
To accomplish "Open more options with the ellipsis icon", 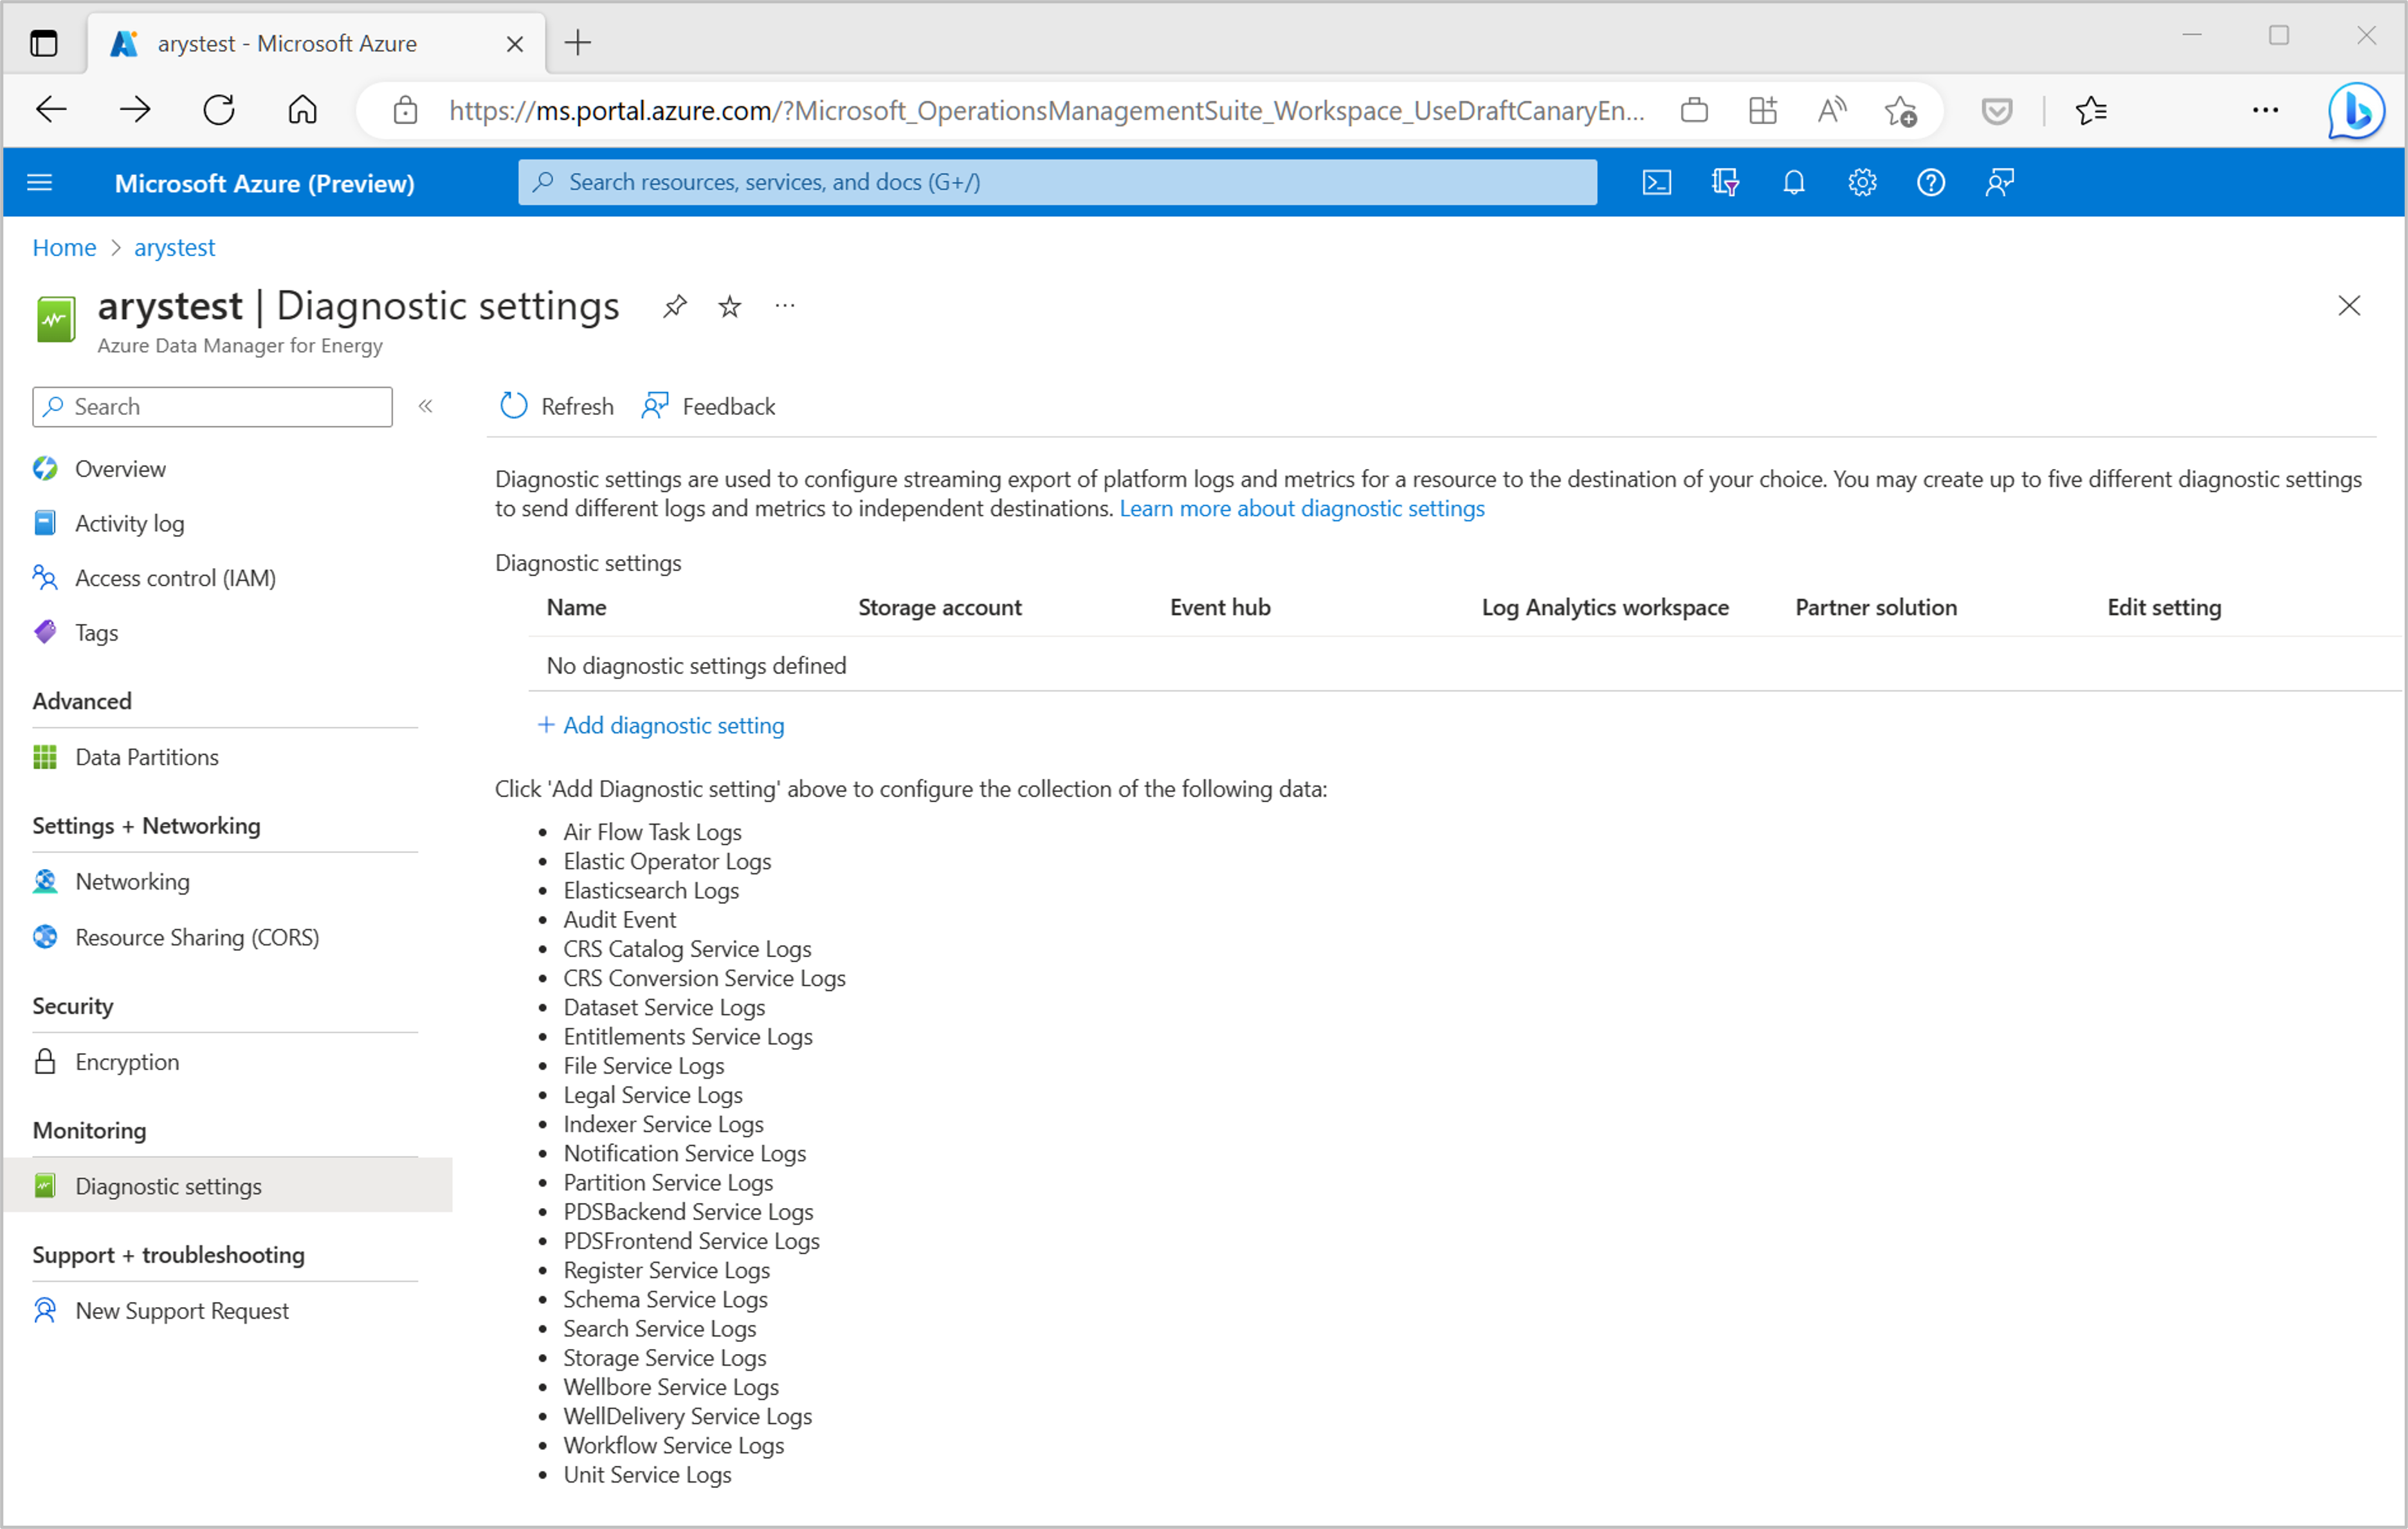I will point(784,306).
